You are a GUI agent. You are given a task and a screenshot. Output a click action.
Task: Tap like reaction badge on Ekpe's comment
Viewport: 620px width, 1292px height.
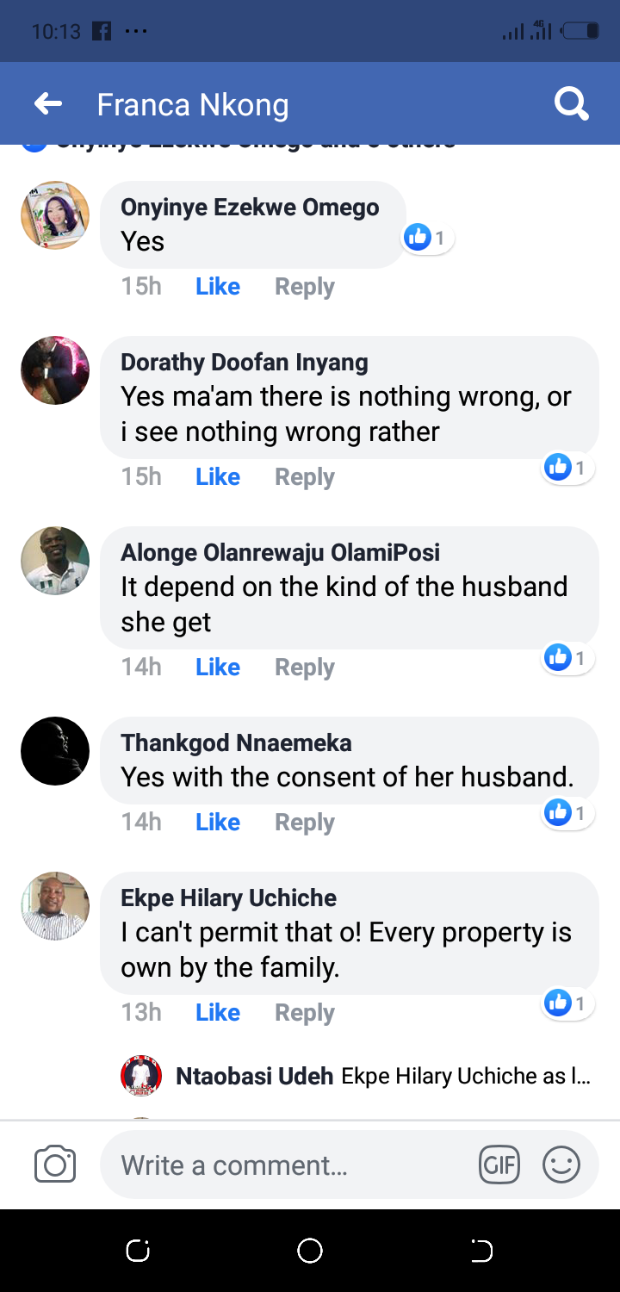(567, 1003)
